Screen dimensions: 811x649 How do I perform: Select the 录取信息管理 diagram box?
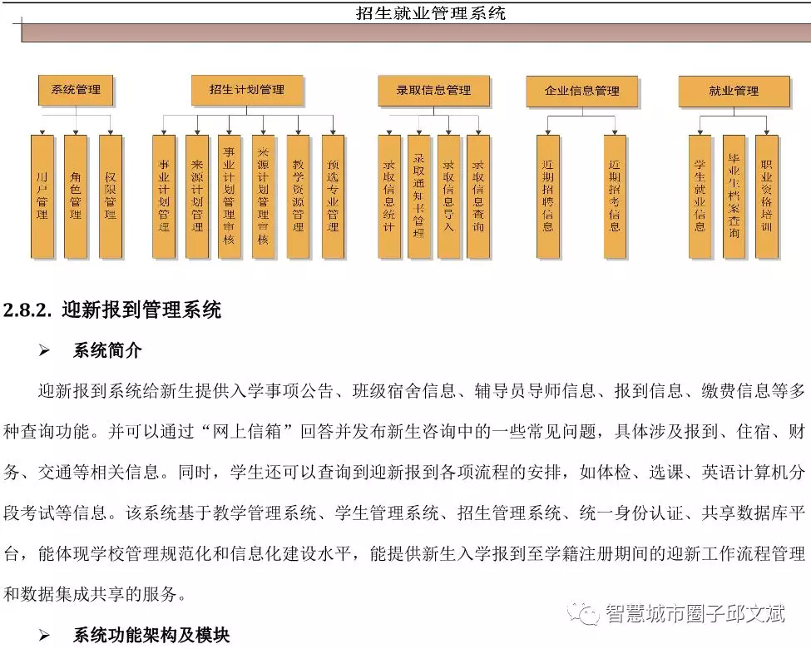point(433,91)
